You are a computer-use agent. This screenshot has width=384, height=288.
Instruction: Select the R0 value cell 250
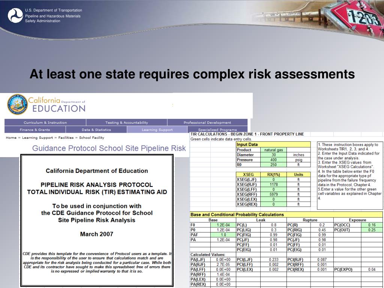point(273,165)
